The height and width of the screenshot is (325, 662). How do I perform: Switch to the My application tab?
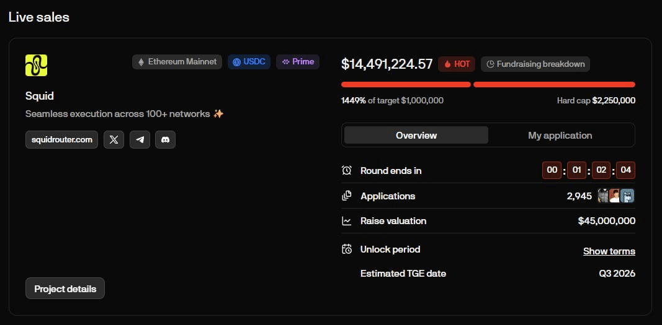coord(560,136)
